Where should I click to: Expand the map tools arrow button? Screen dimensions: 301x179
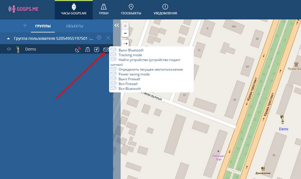pos(125,43)
